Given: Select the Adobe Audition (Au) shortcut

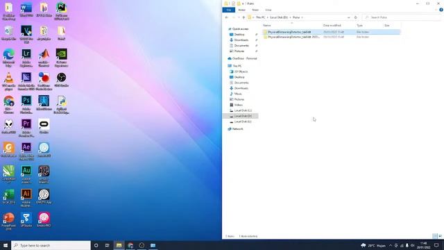Looking at the screenshot, I should coord(26,174).
